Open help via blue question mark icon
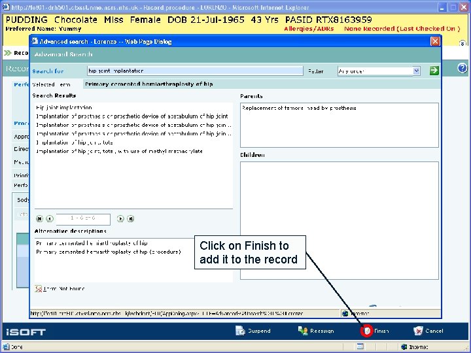The height and width of the screenshot is (353, 471). click(x=462, y=68)
